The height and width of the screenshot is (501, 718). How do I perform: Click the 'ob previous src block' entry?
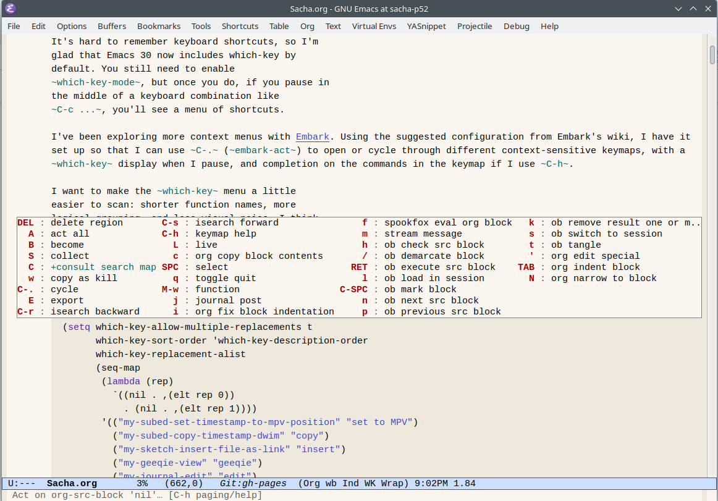[x=442, y=311]
